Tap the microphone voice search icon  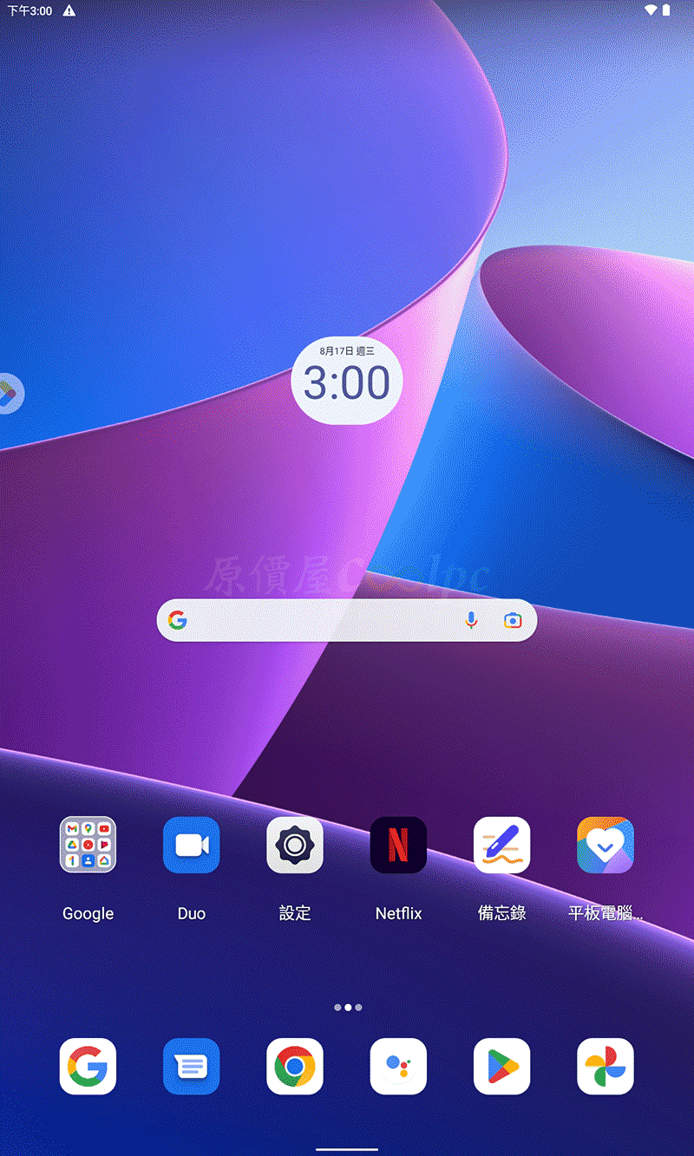(471, 620)
